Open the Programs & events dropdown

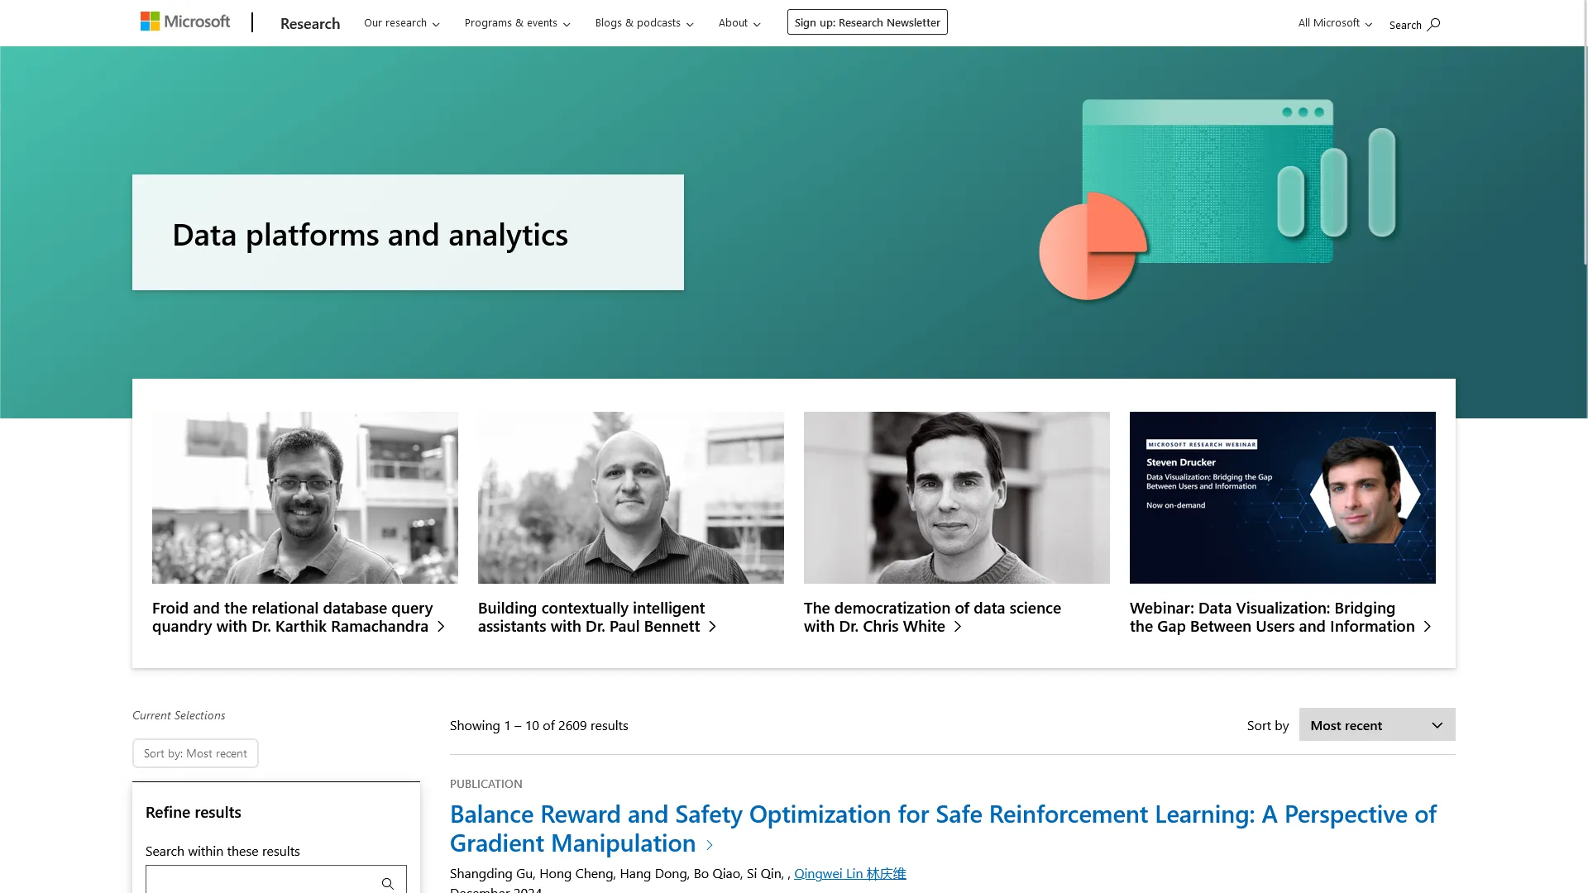pyautogui.click(x=517, y=22)
